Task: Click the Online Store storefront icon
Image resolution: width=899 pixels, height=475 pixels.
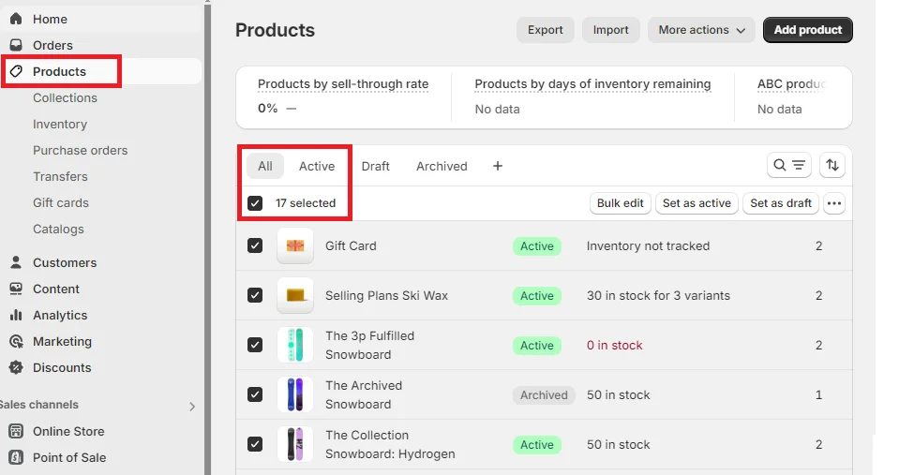Action: 16,431
